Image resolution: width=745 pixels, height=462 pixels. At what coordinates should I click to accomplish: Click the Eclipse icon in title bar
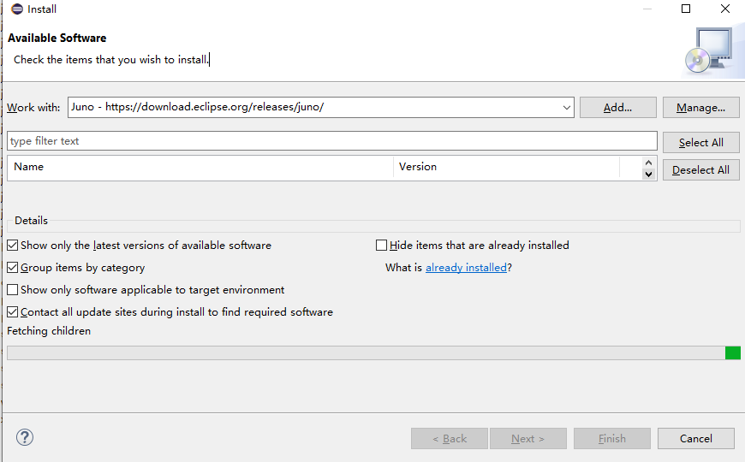pos(16,9)
